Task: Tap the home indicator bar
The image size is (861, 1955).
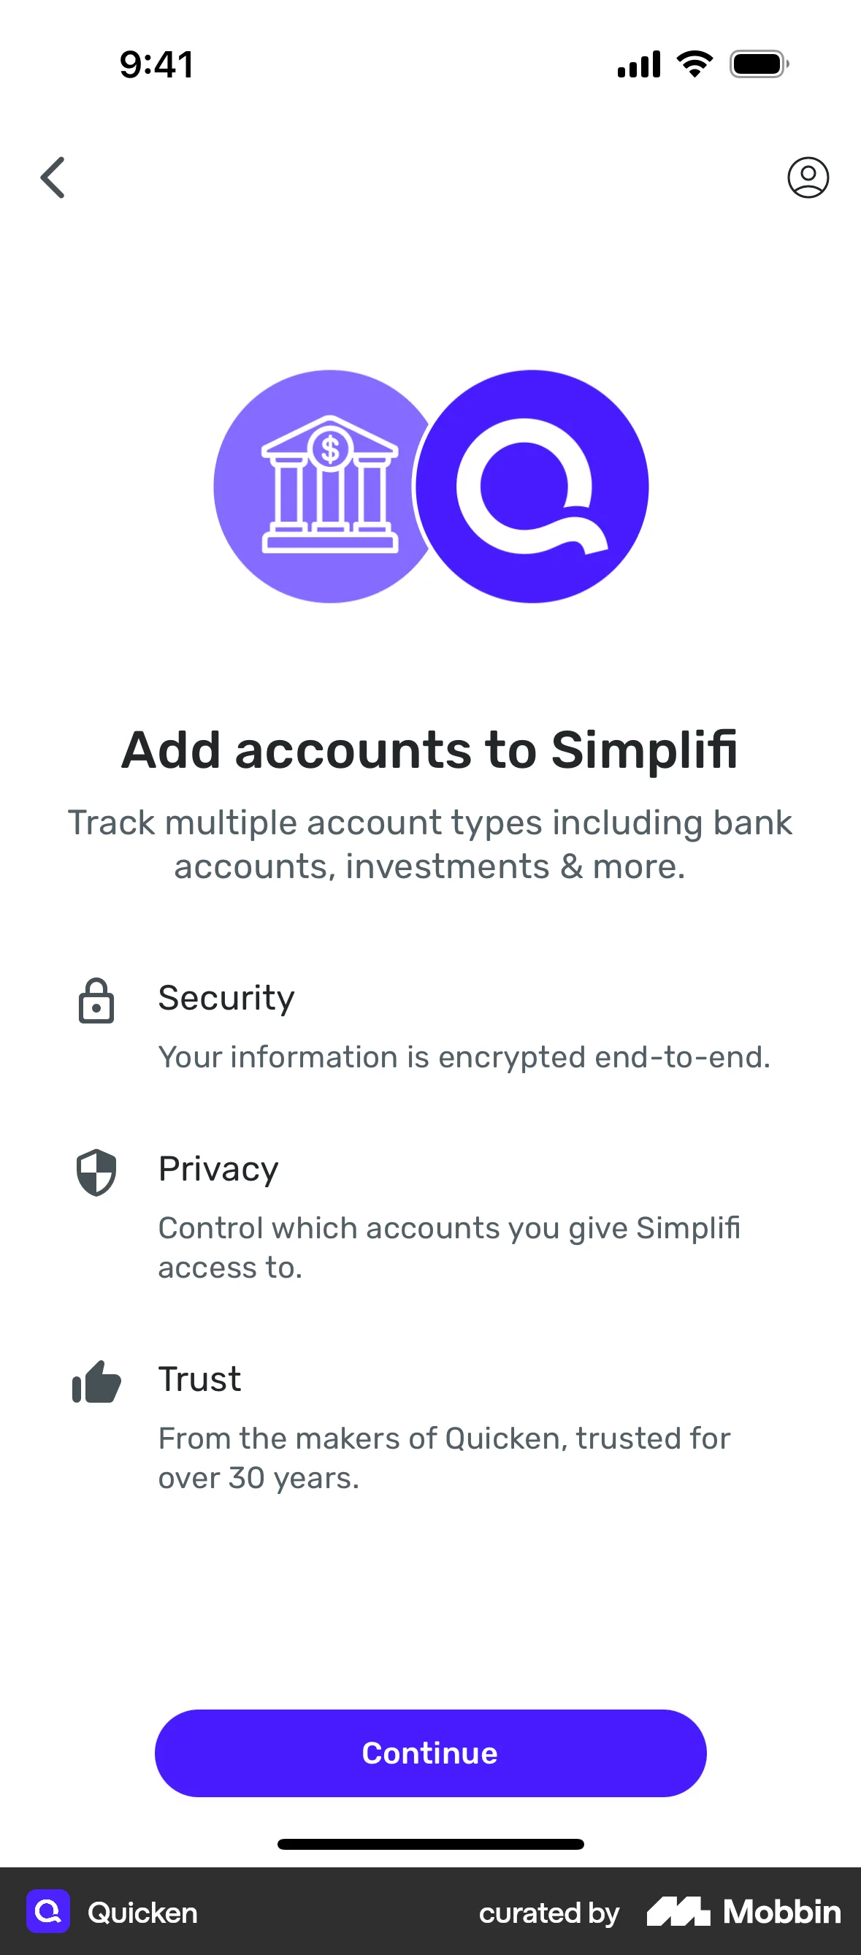Action: coord(430,1844)
